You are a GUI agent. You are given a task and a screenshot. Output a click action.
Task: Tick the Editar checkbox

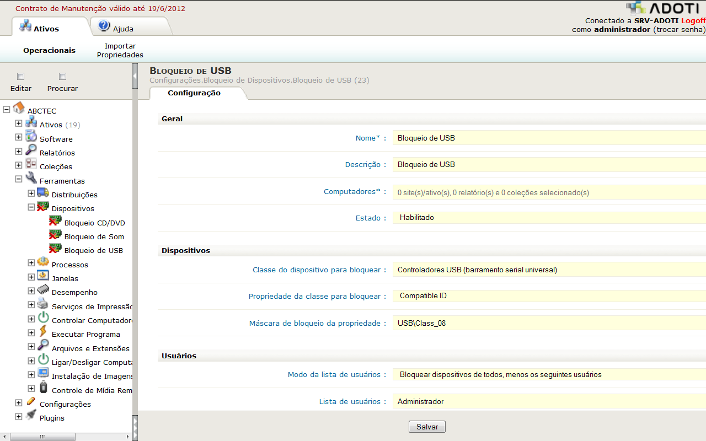(21, 77)
